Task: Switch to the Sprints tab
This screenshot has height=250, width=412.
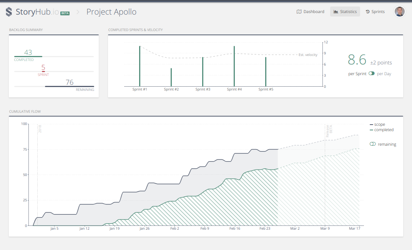Action: 375,12
